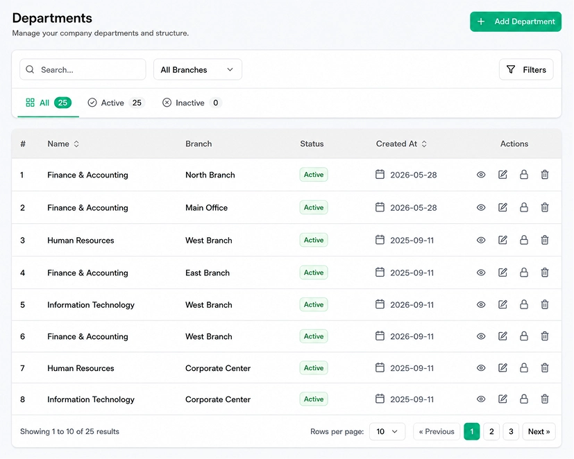This screenshot has height=459, width=574.
Task: Select page 1 in pagination
Action: [471, 431]
